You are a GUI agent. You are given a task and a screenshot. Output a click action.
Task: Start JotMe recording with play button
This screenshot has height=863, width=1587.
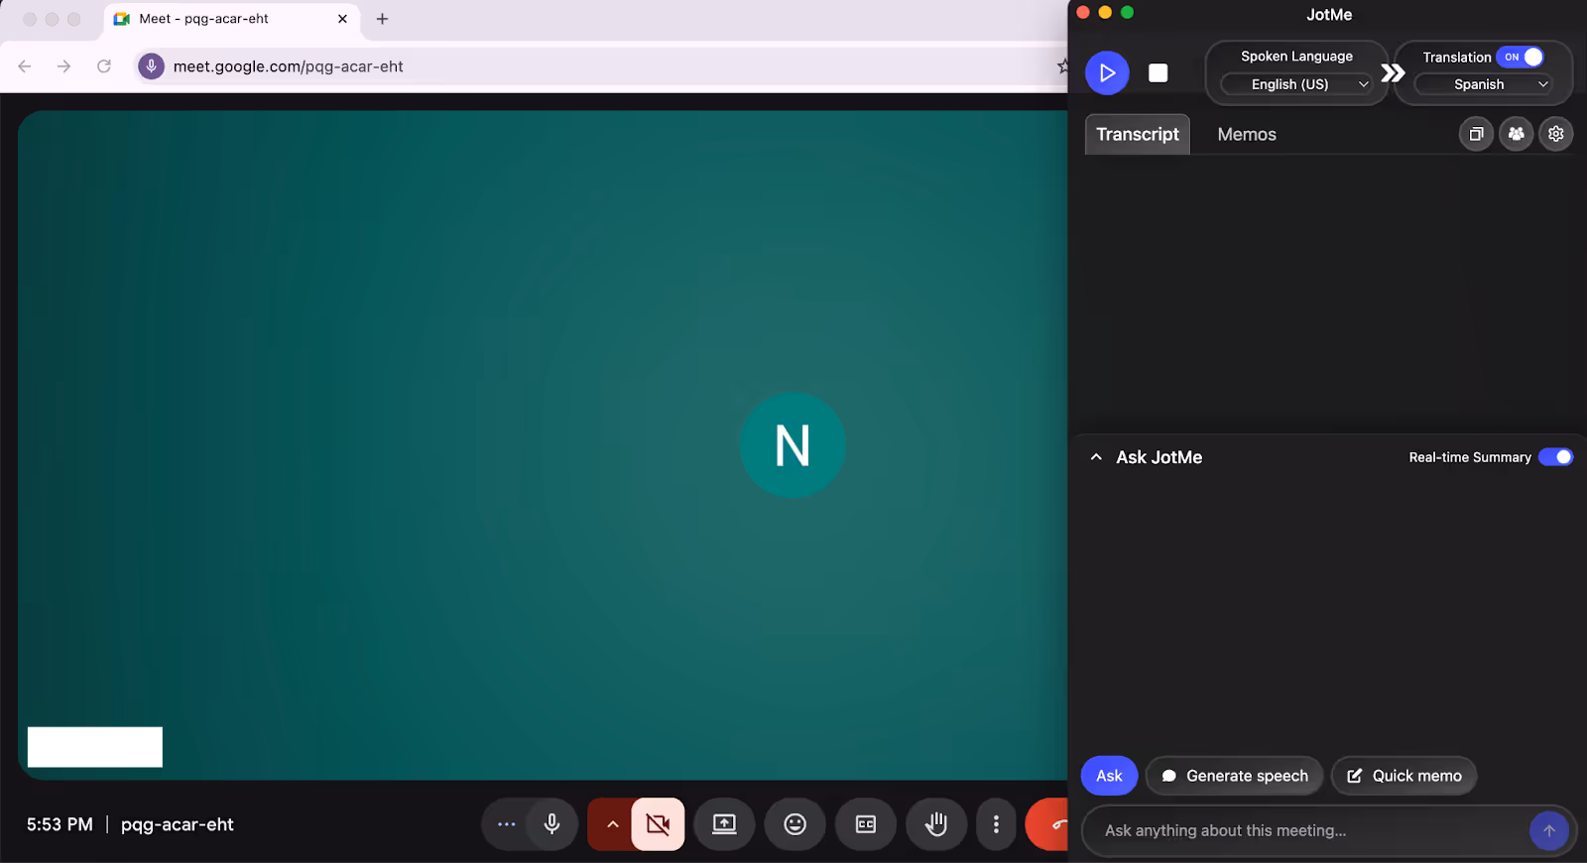click(x=1107, y=73)
